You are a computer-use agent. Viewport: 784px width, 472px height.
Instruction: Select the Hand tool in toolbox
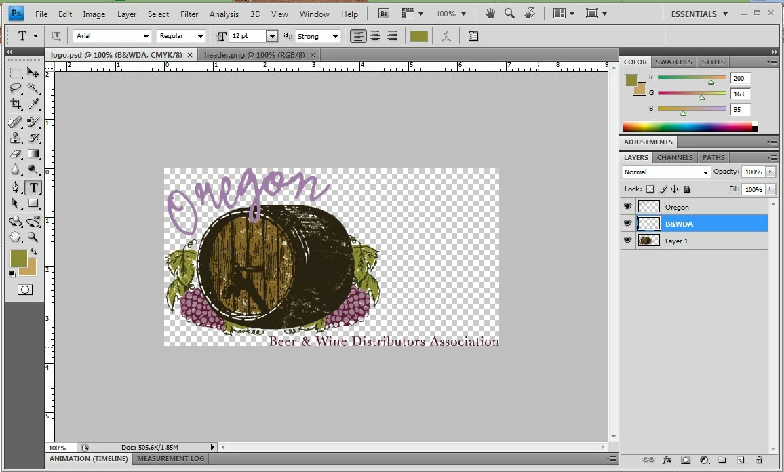(x=16, y=237)
